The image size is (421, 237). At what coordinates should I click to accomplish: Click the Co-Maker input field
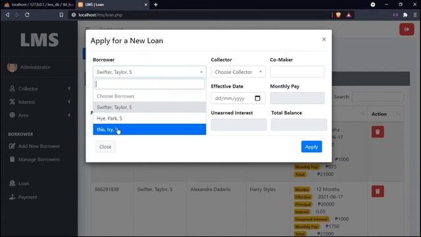[297, 72]
